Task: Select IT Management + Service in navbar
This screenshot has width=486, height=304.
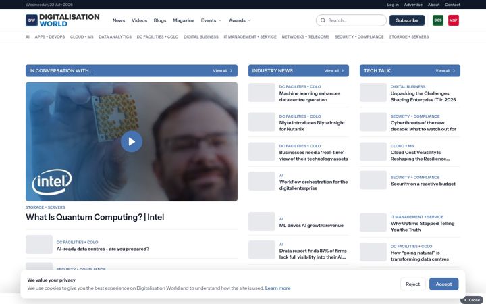Action: click(250, 36)
